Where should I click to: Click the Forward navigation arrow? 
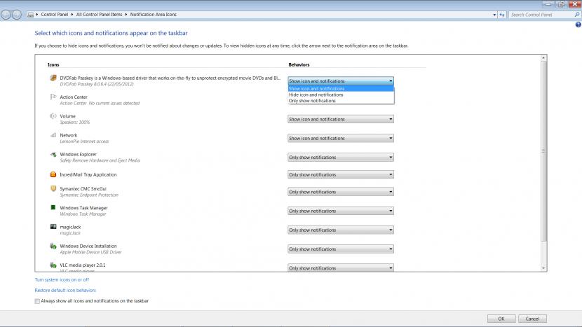pyautogui.click(x=17, y=15)
